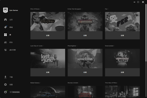Expand the Moonlighter title chevron
The image size is (147, 98).
click(x=77, y=46)
